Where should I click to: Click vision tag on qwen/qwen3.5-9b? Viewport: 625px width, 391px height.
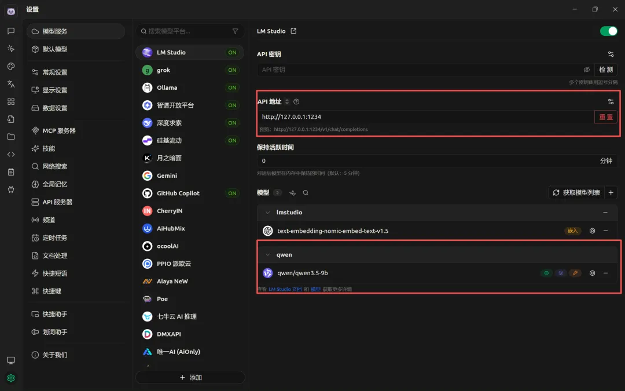click(546, 273)
